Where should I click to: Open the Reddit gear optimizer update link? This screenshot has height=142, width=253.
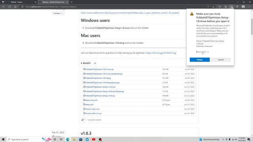[130, 13]
